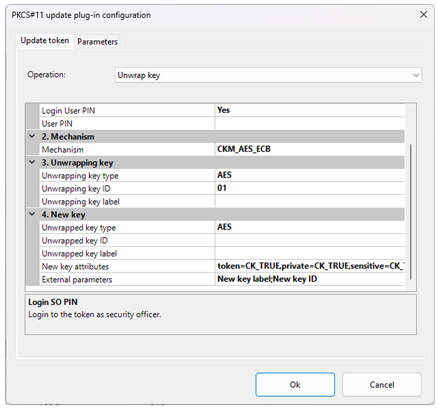Collapse the 2. Mechanism section
This screenshot has width=438, height=409.
point(32,137)
